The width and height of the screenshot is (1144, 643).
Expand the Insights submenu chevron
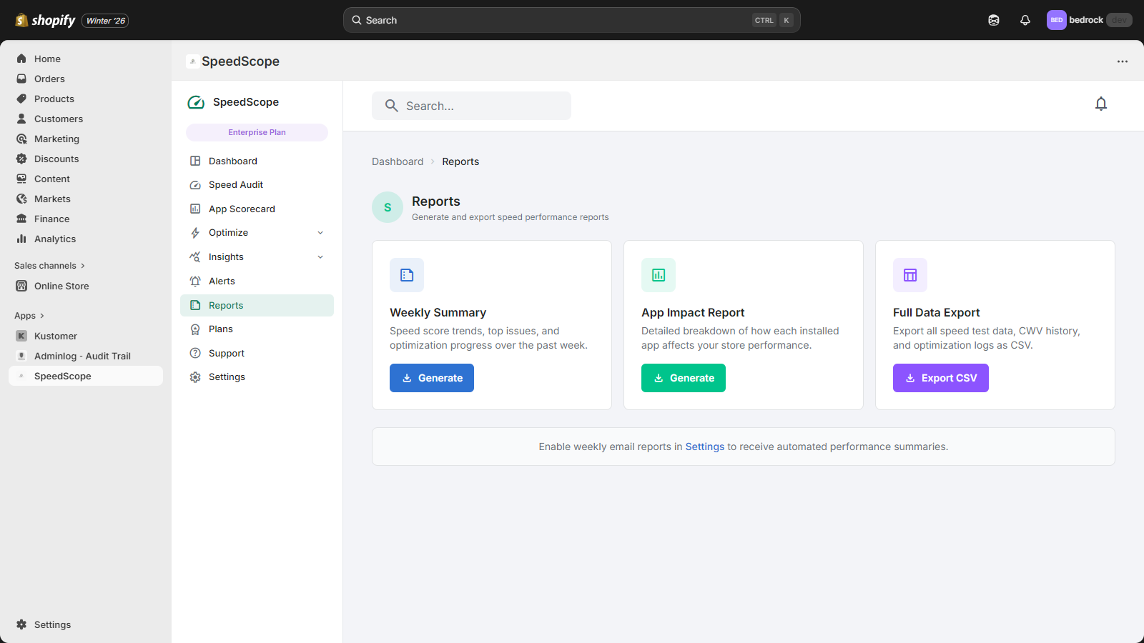320,257
